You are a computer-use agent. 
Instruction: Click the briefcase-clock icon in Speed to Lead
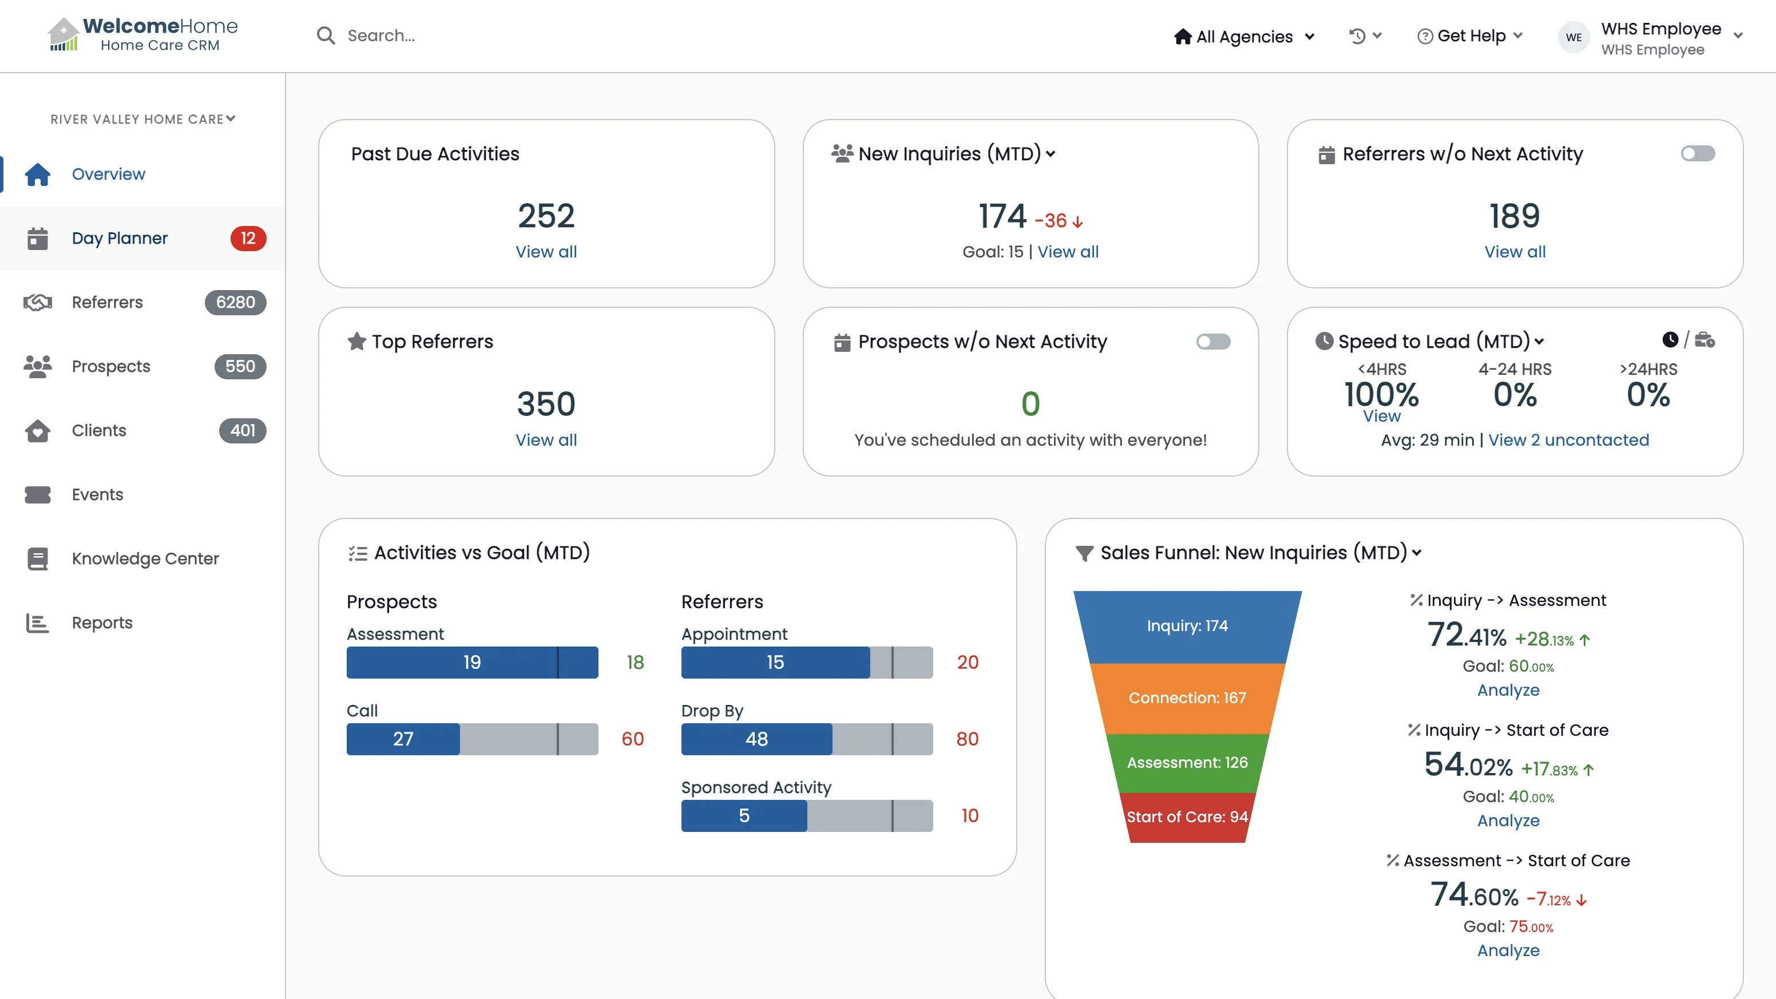tap(1704, 339)
